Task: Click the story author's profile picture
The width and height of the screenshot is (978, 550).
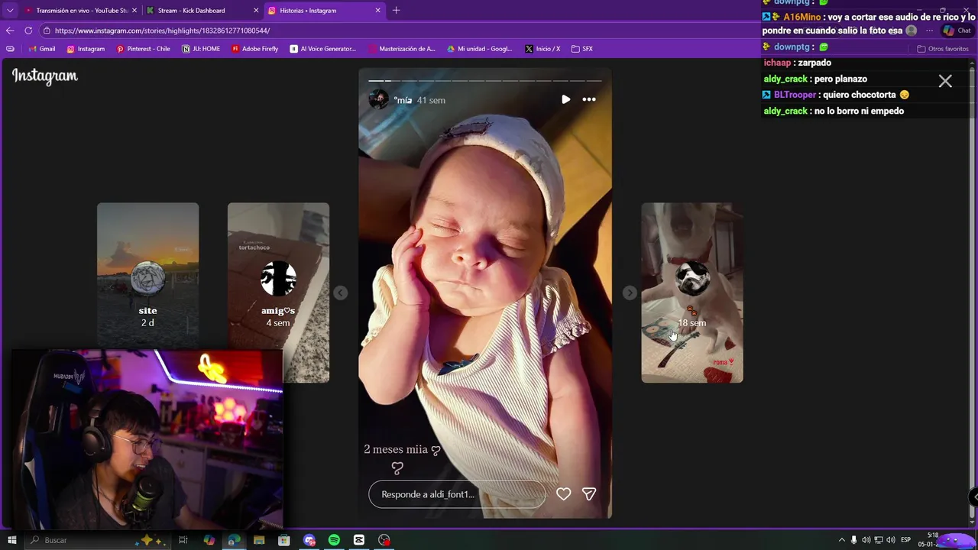Action: pyautogui.click(x=379, y=99)
